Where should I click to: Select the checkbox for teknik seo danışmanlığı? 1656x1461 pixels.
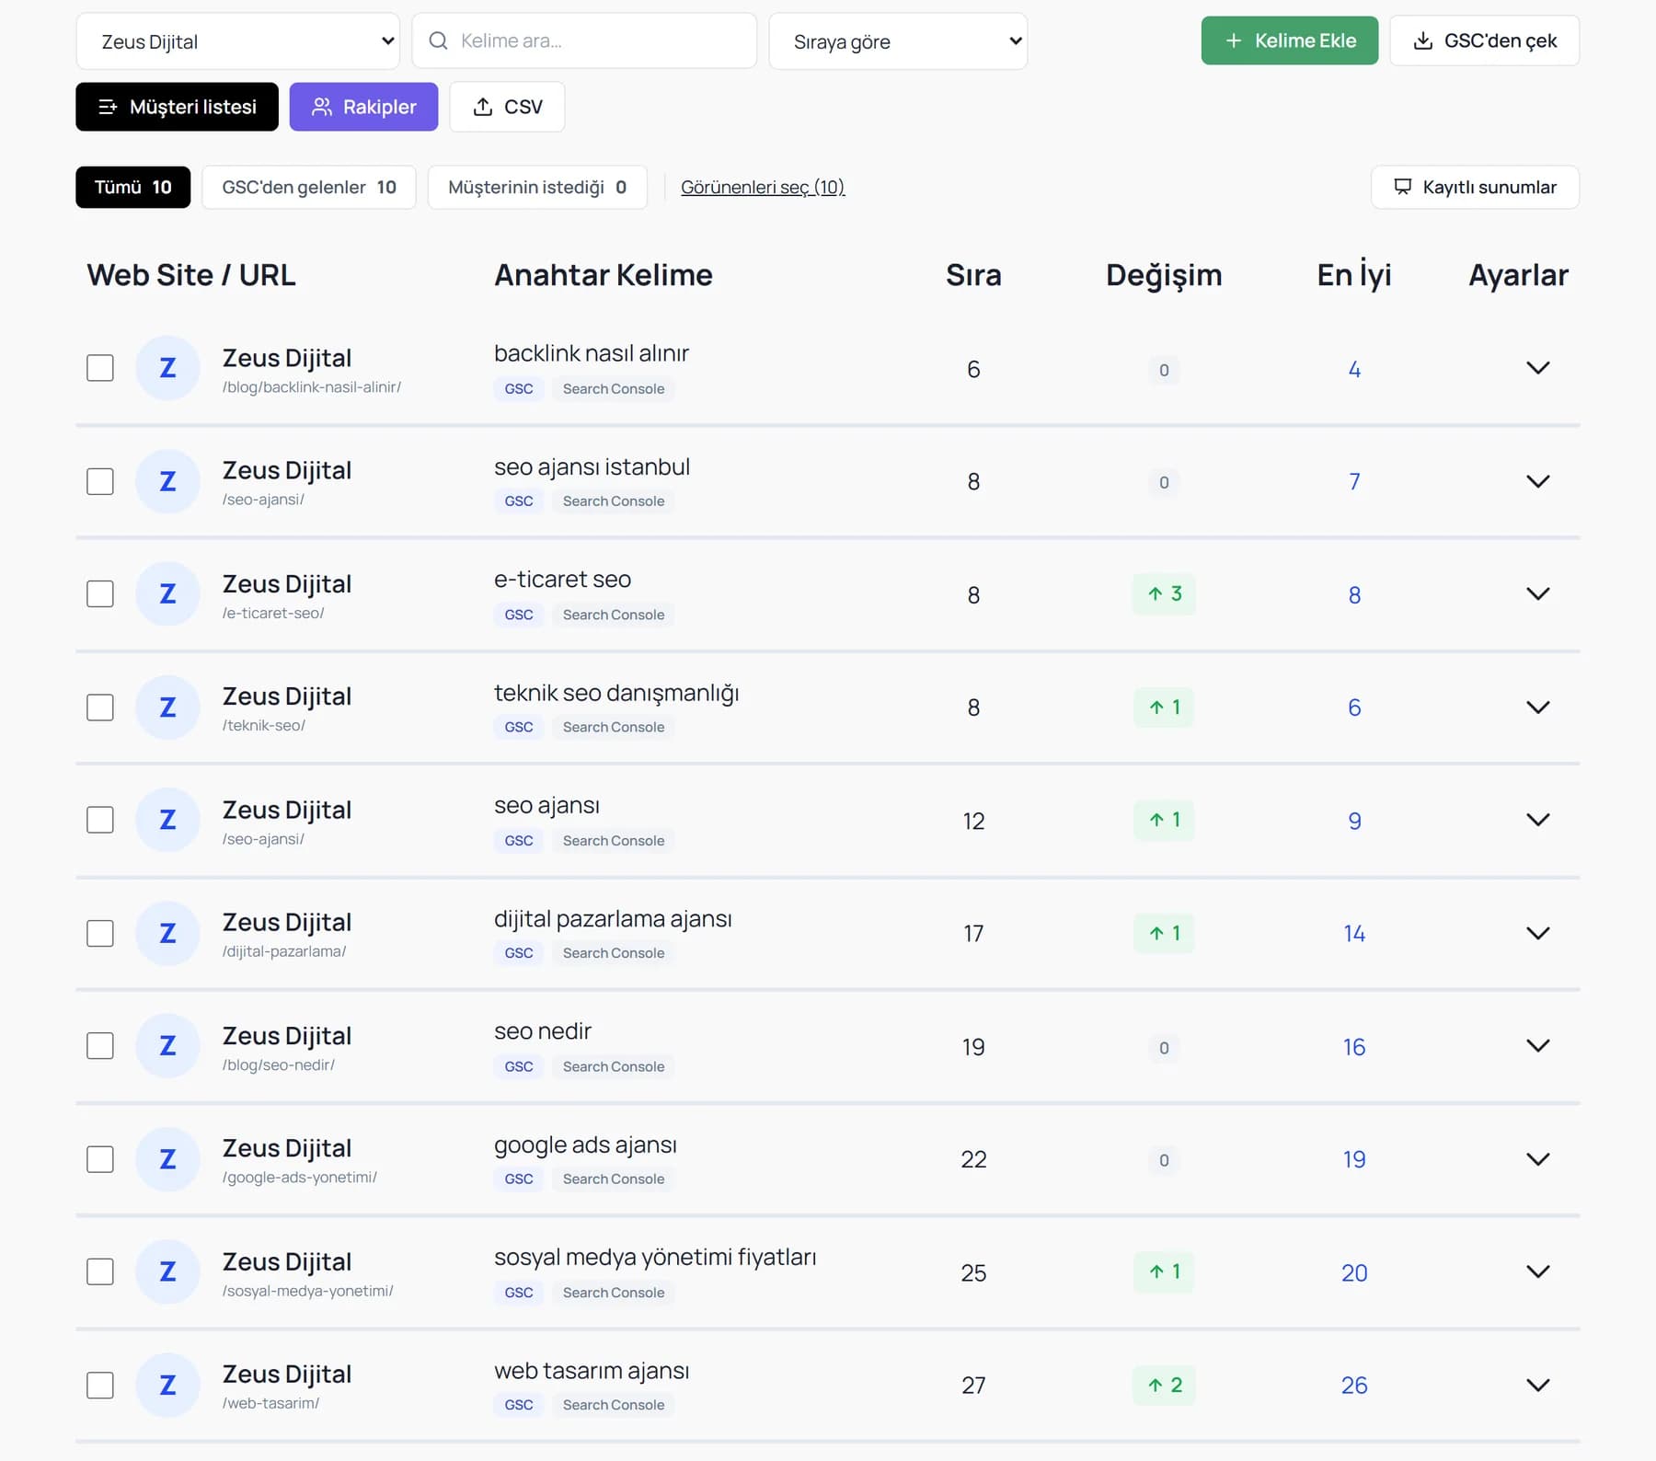pos(100,707)
